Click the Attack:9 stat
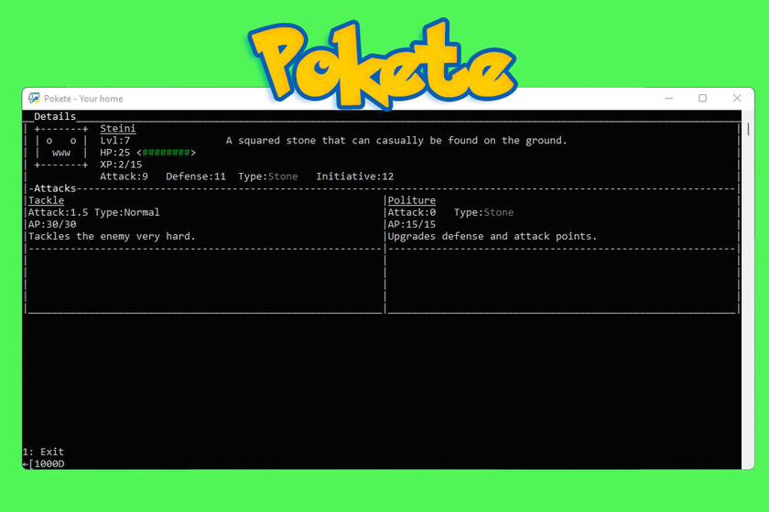The height and width of the screenshot is (512, 769). [x=124, y=176]
